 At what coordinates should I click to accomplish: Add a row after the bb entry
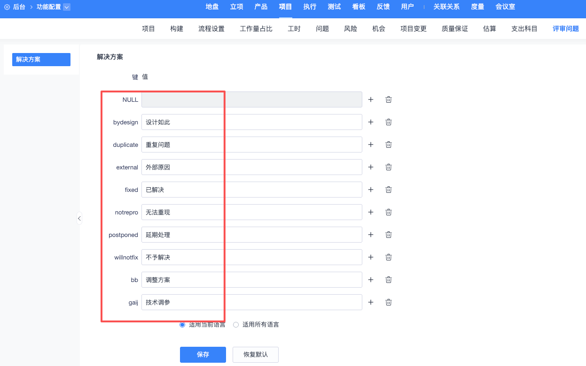(371, 280)
